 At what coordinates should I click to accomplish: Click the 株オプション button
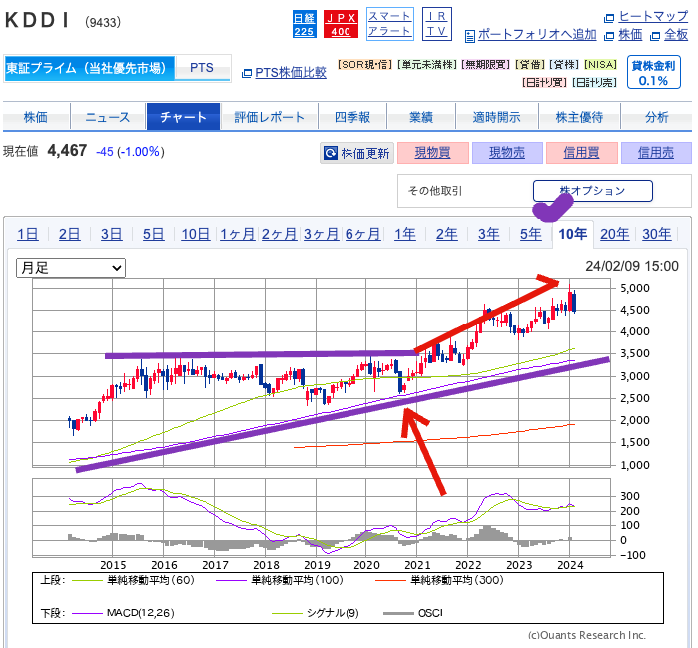click(592, 191)
